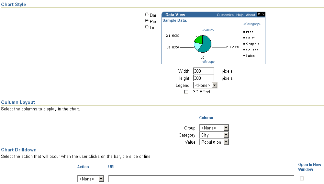Open the Legend dropdown
Screen dimensions: 324x184
point(205,85)
